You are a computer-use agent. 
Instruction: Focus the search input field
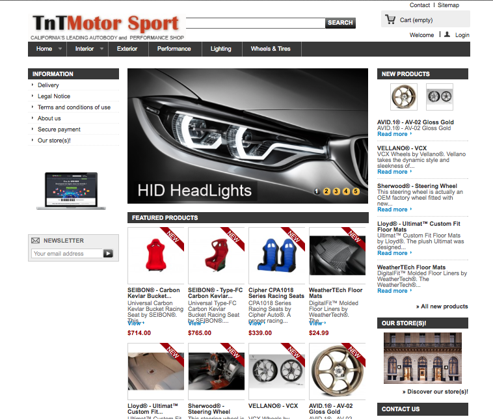click(x=256, y=23)
